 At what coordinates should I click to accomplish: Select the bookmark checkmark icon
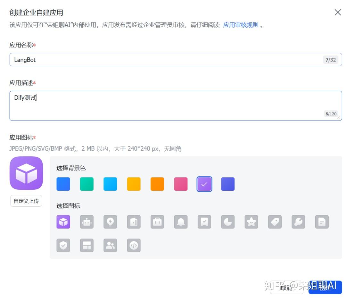coord(204,221)
